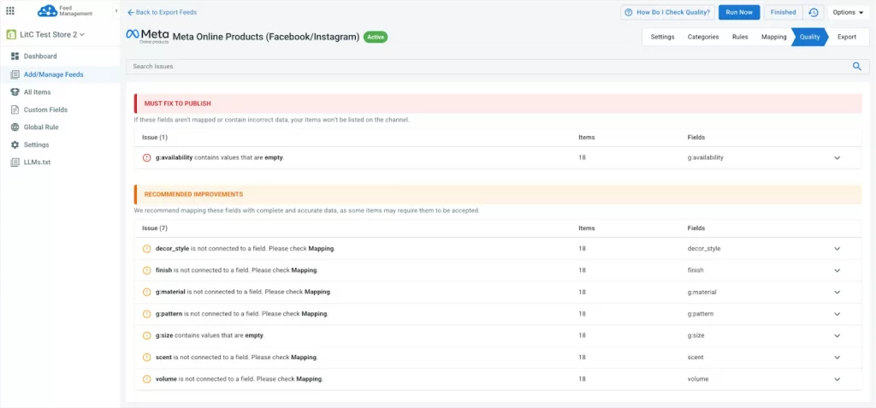Click the warning icon beside decor_style

147,249
